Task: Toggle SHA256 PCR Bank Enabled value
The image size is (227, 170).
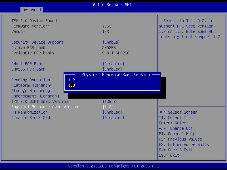Action: pyautogui.click(x=112, y=69)
